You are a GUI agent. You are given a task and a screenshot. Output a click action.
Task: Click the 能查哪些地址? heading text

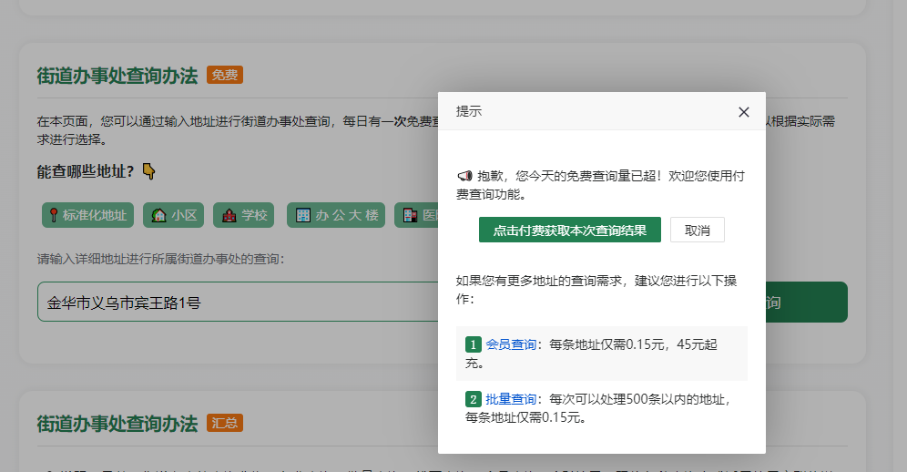click(x=86, y=171)
